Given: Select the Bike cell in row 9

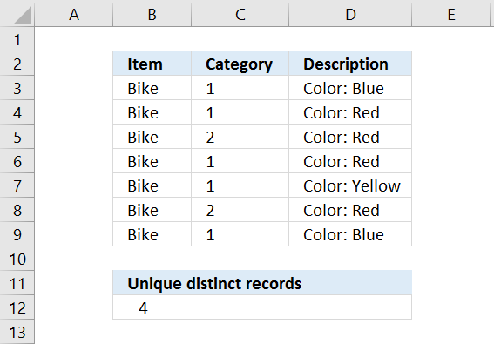Looking at the screenshot, I should (x=152, y=234).
